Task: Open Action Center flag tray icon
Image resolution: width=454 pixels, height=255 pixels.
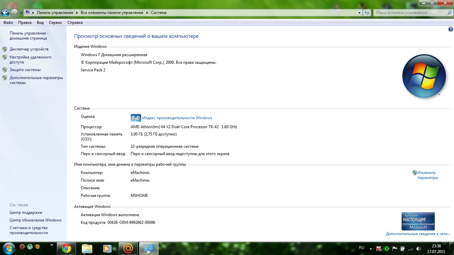Action: (x=395, y=248)
